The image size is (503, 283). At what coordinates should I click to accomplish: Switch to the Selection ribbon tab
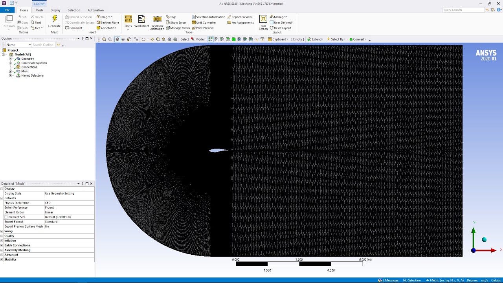click(74, 10)
